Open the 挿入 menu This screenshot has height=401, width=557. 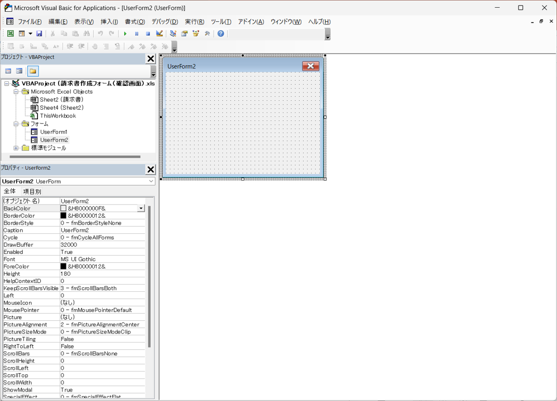(109, 22)
